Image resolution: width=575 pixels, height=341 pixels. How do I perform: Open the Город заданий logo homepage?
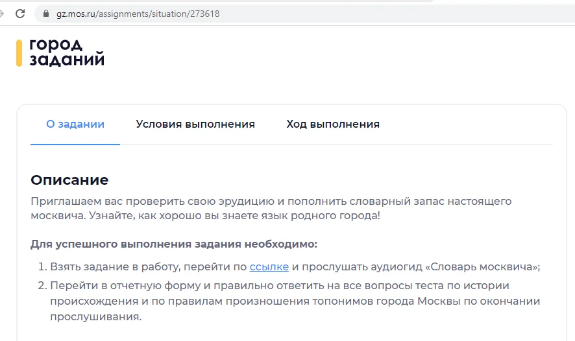coord(60,53)
